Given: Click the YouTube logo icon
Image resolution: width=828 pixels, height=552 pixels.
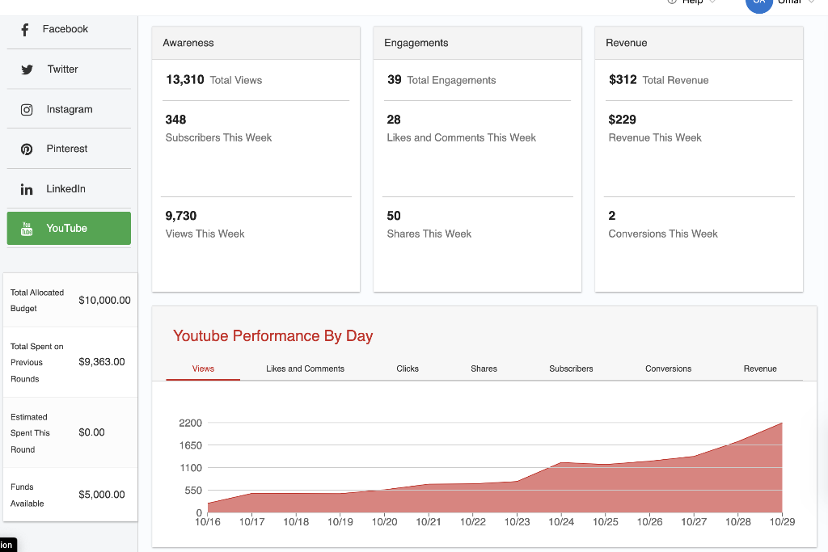Looking at the screenshot, I should click(27, 229).
